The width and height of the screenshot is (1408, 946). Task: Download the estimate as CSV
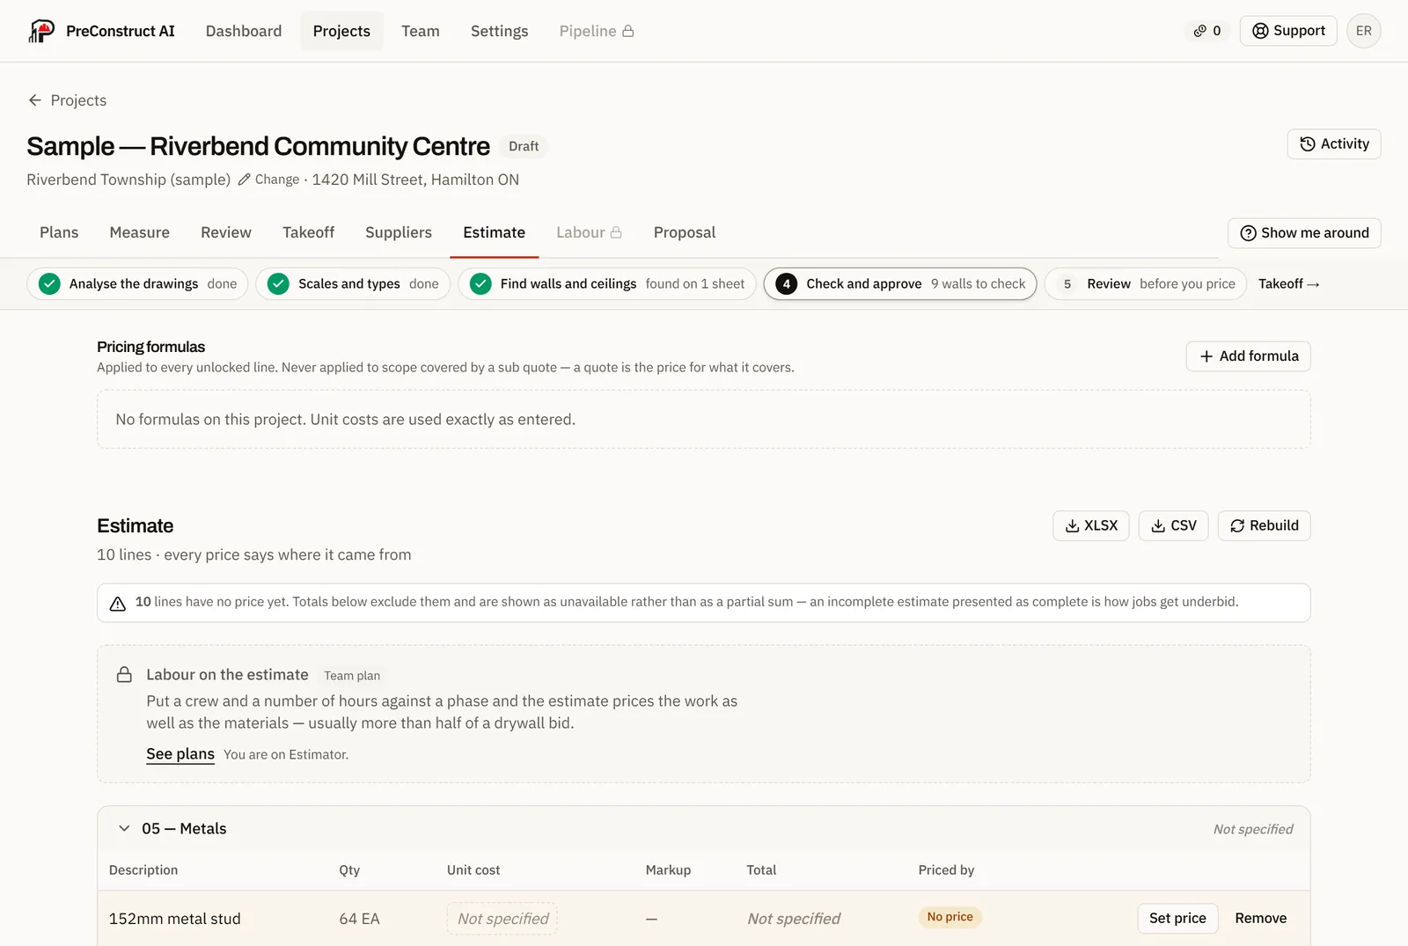pyautogui.click(x=1174, y=525)
